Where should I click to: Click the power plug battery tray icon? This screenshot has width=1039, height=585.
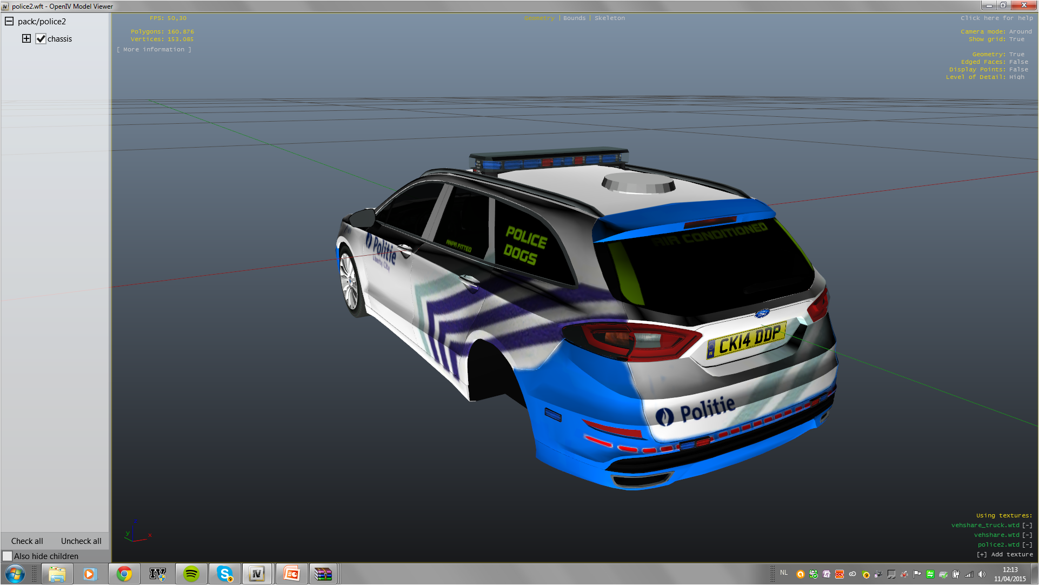(x=956, y=574)
